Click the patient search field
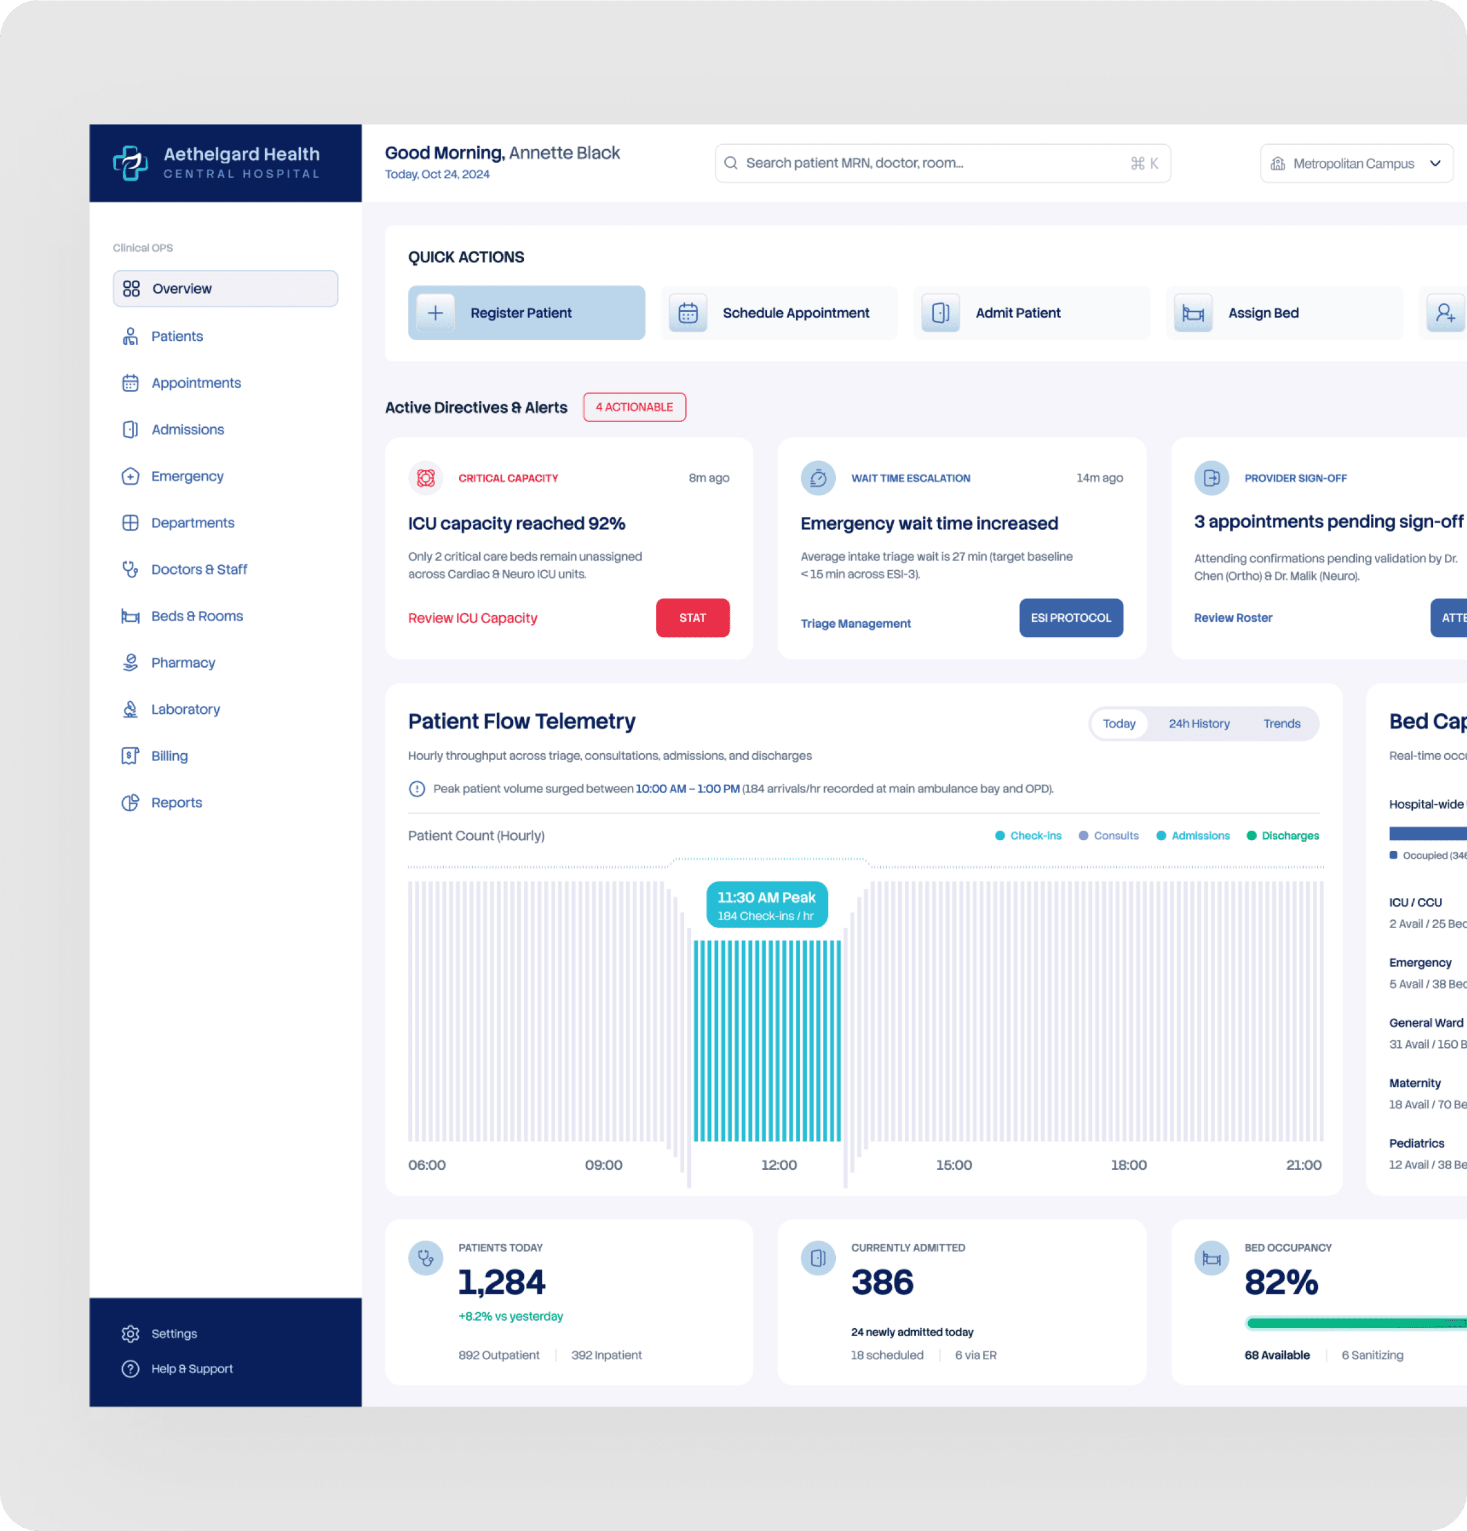The width and height of the screenshot is (1467, 1531). pyautogui.click(x=942, y=163)
